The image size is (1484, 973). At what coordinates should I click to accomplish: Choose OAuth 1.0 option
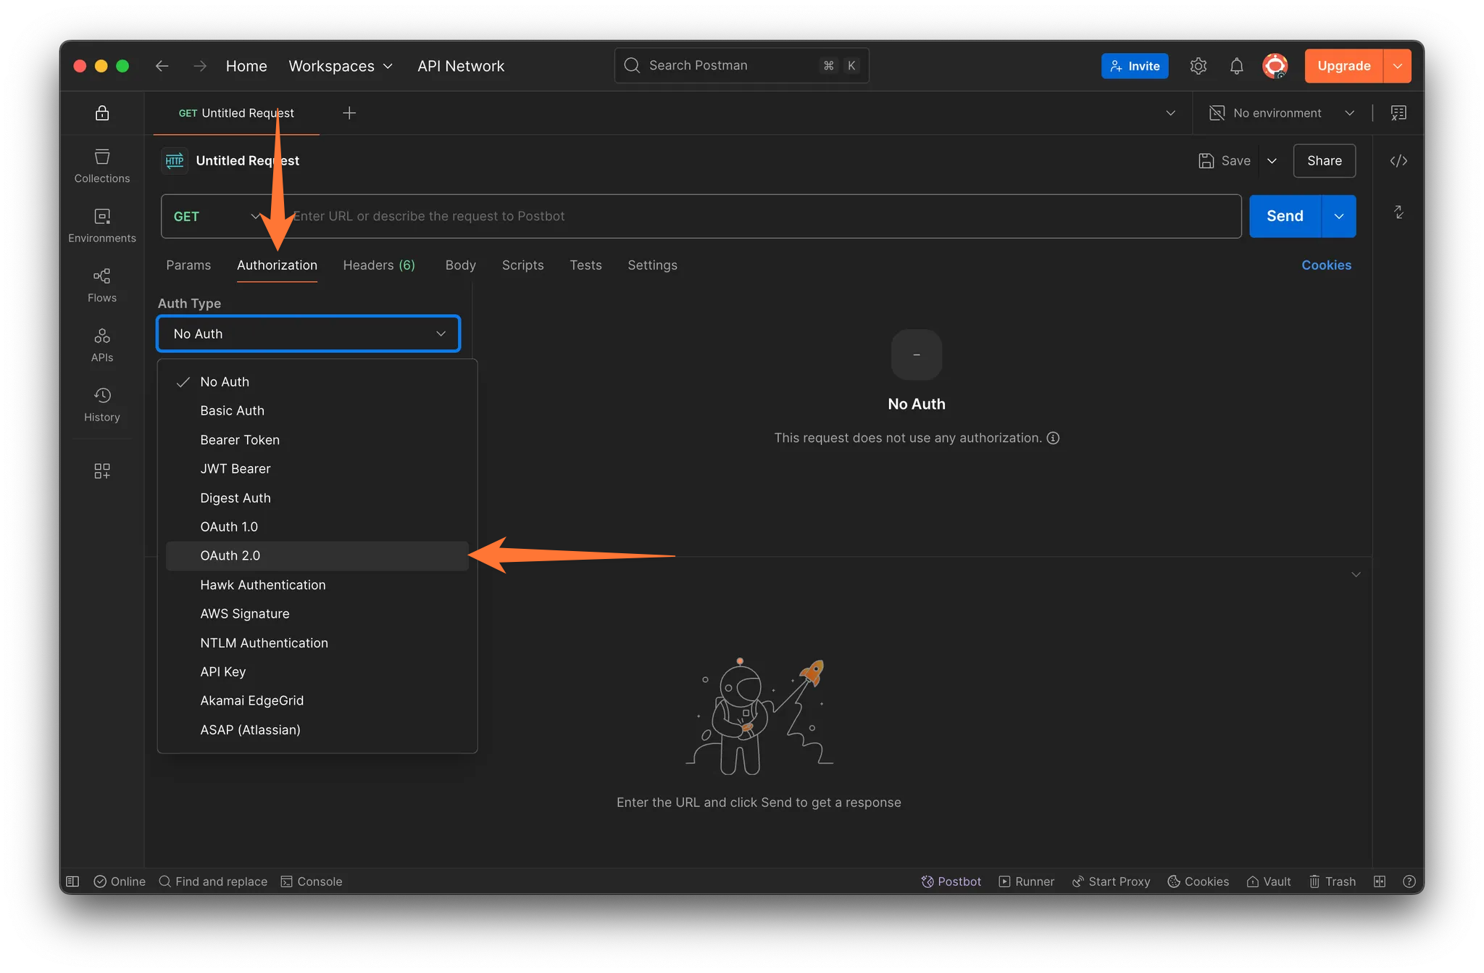[x=317, y=527]
